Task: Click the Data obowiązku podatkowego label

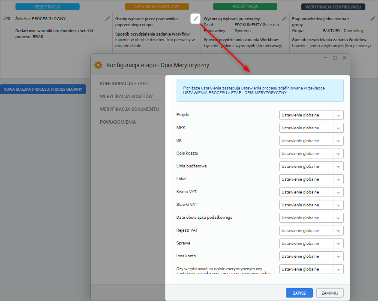Action: [204, 218]
